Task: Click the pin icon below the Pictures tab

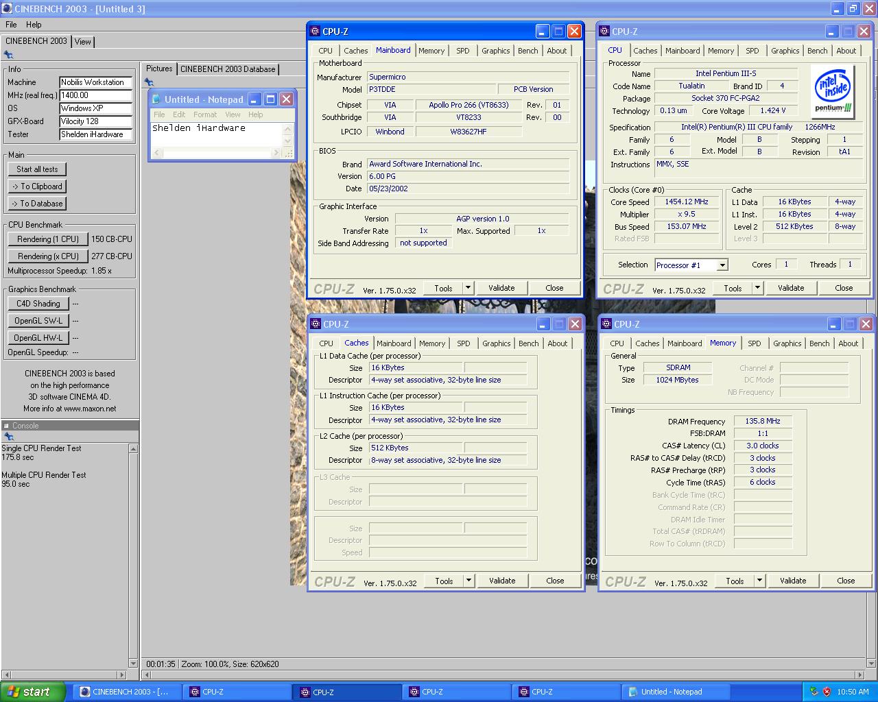Action: coord(149,82)
